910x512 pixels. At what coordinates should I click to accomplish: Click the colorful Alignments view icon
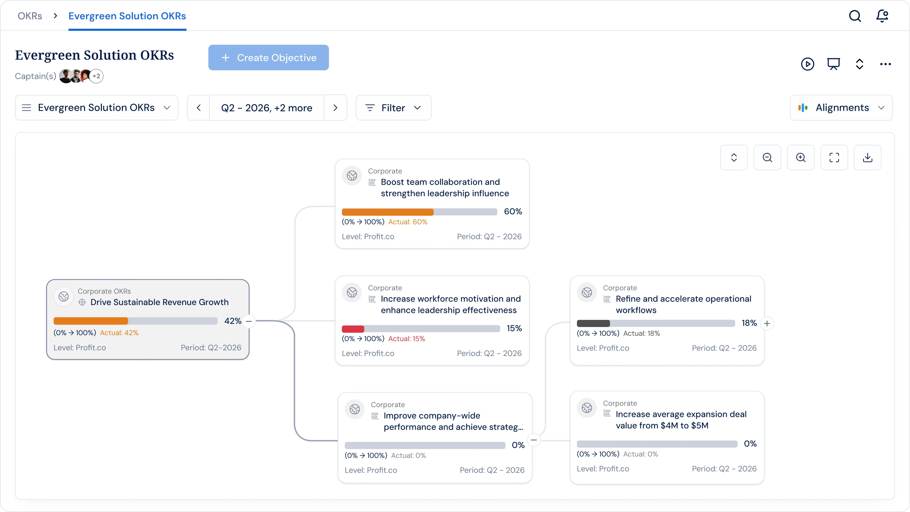tap(803, 108)
